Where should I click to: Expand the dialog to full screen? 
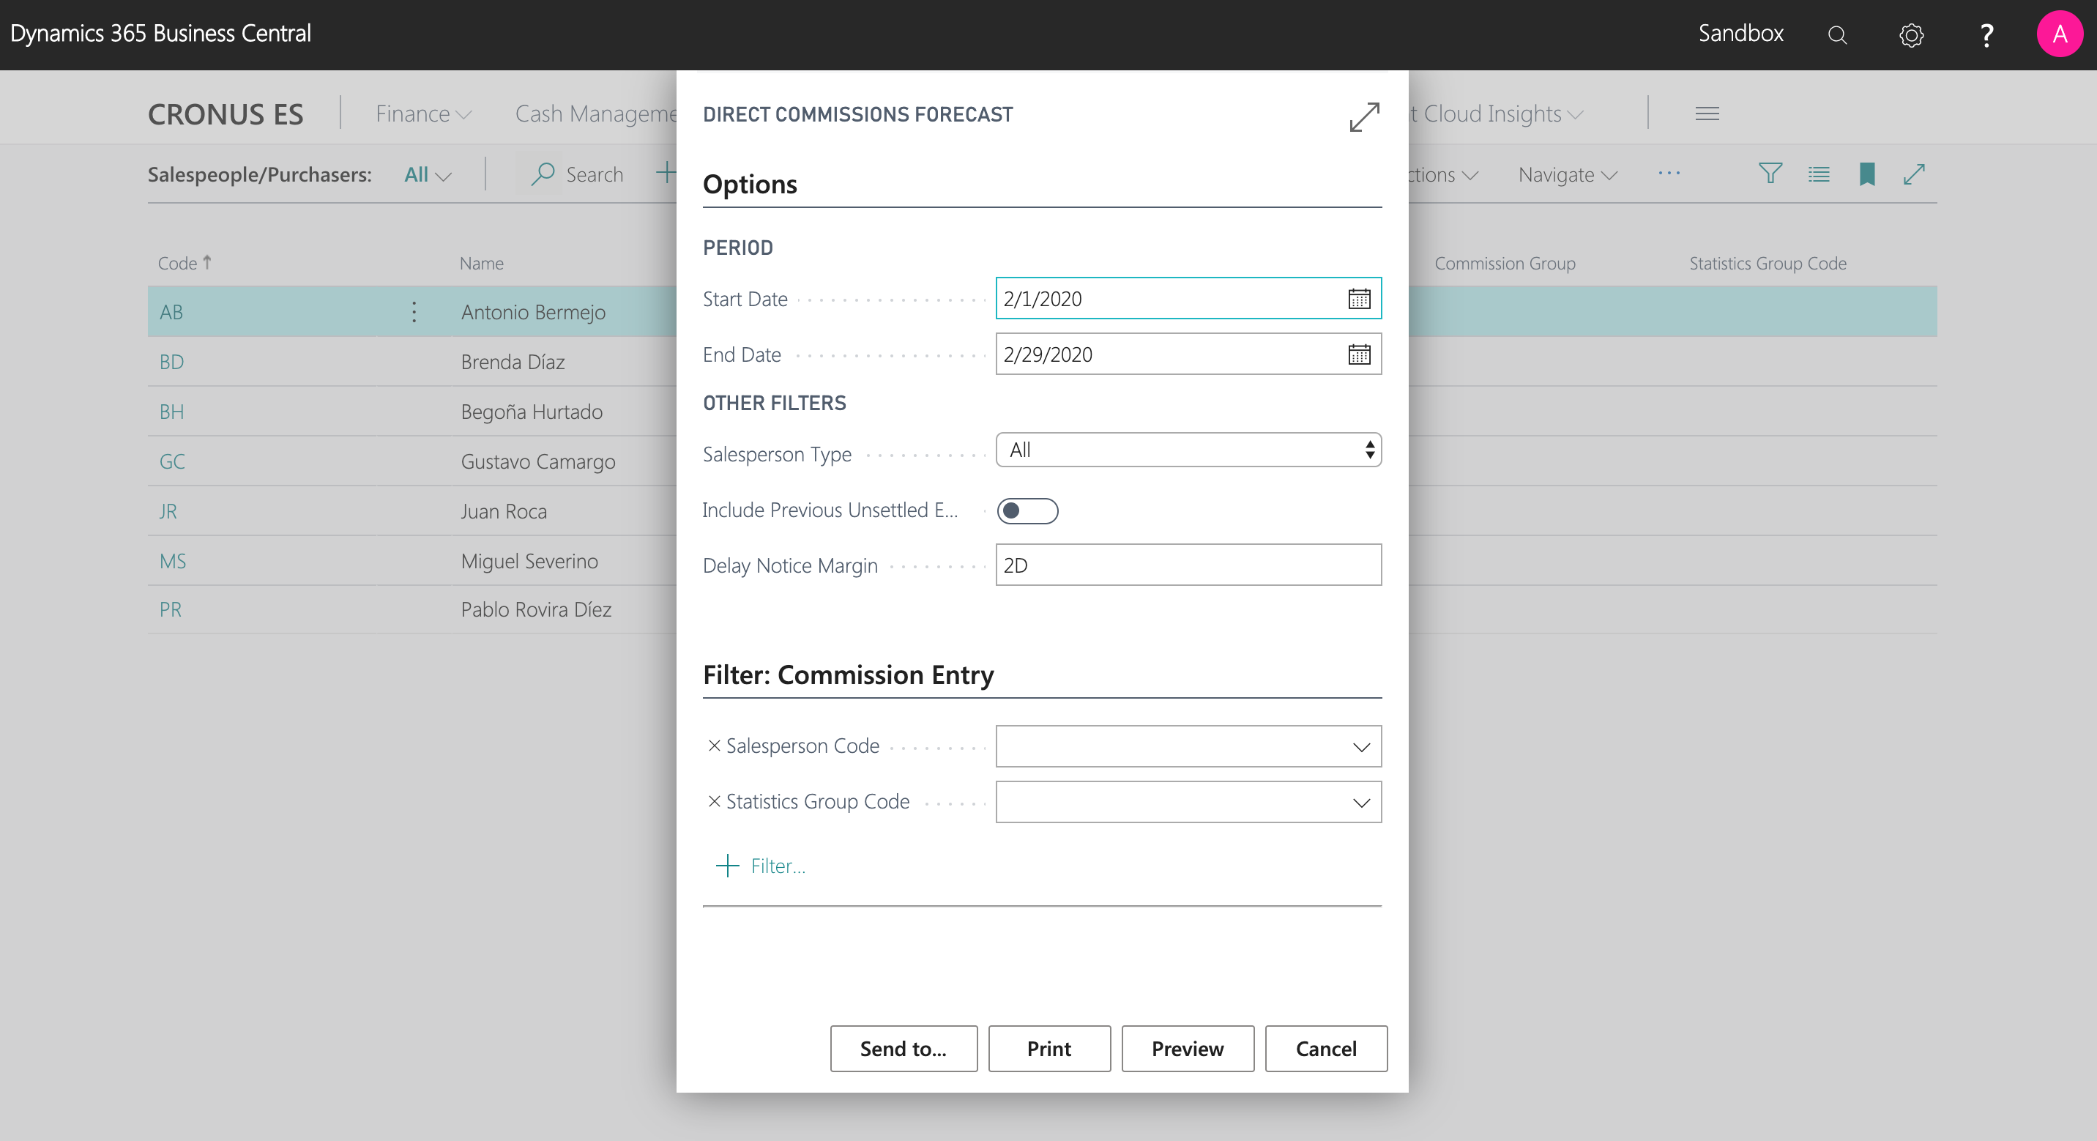coord(1364,116)
